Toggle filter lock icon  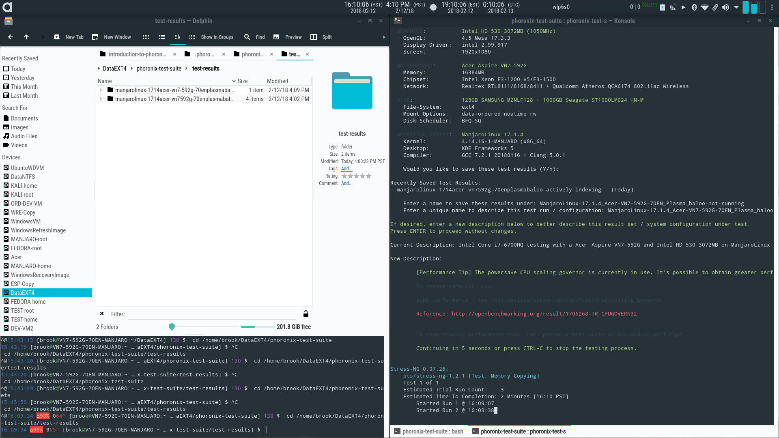pos(306,313)
